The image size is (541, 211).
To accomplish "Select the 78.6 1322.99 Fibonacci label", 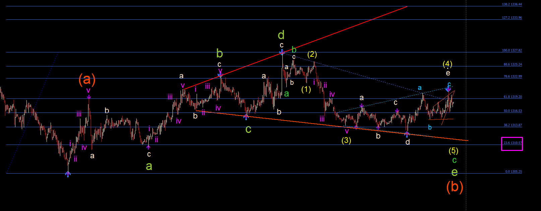I will (513, 76).
